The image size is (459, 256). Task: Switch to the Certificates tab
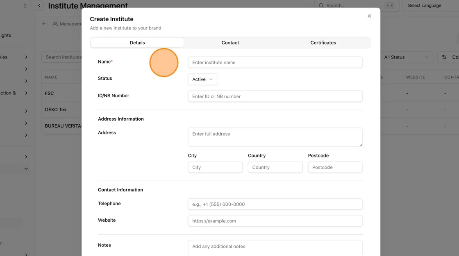(323, 43)
